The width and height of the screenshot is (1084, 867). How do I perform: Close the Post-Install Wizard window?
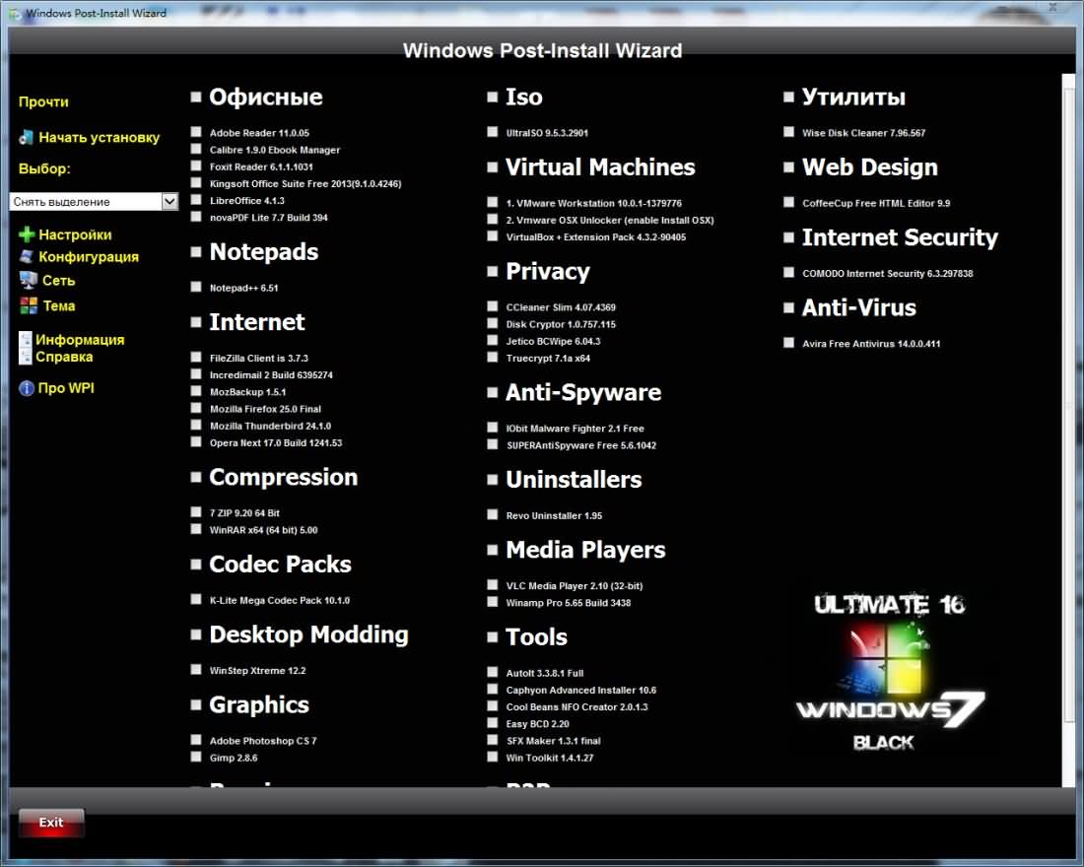[x=1052, y=8]
